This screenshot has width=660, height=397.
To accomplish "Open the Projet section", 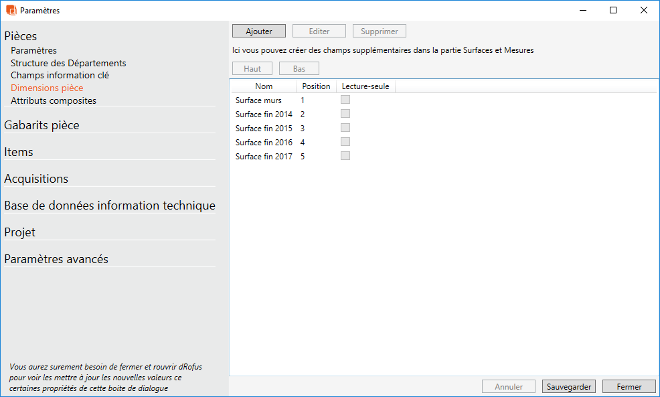I will click(20, 232).
